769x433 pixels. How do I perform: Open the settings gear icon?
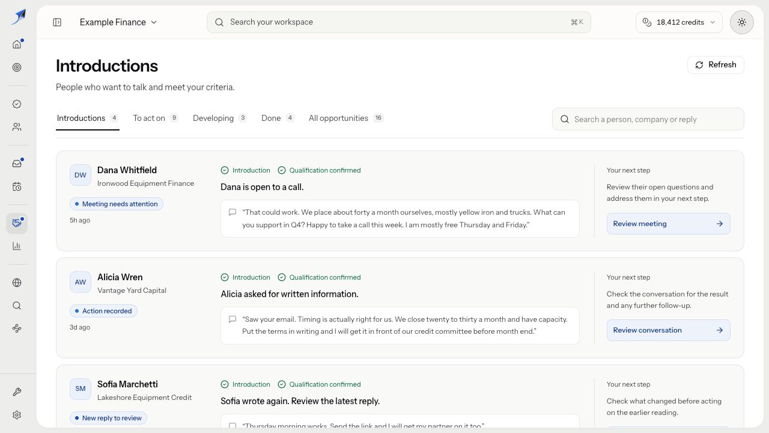[17, 415]
